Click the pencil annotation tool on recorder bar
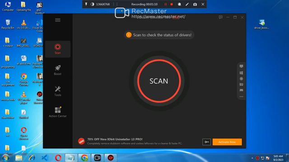The width and height of the screenshot is (289, 162). click(187, 4)
